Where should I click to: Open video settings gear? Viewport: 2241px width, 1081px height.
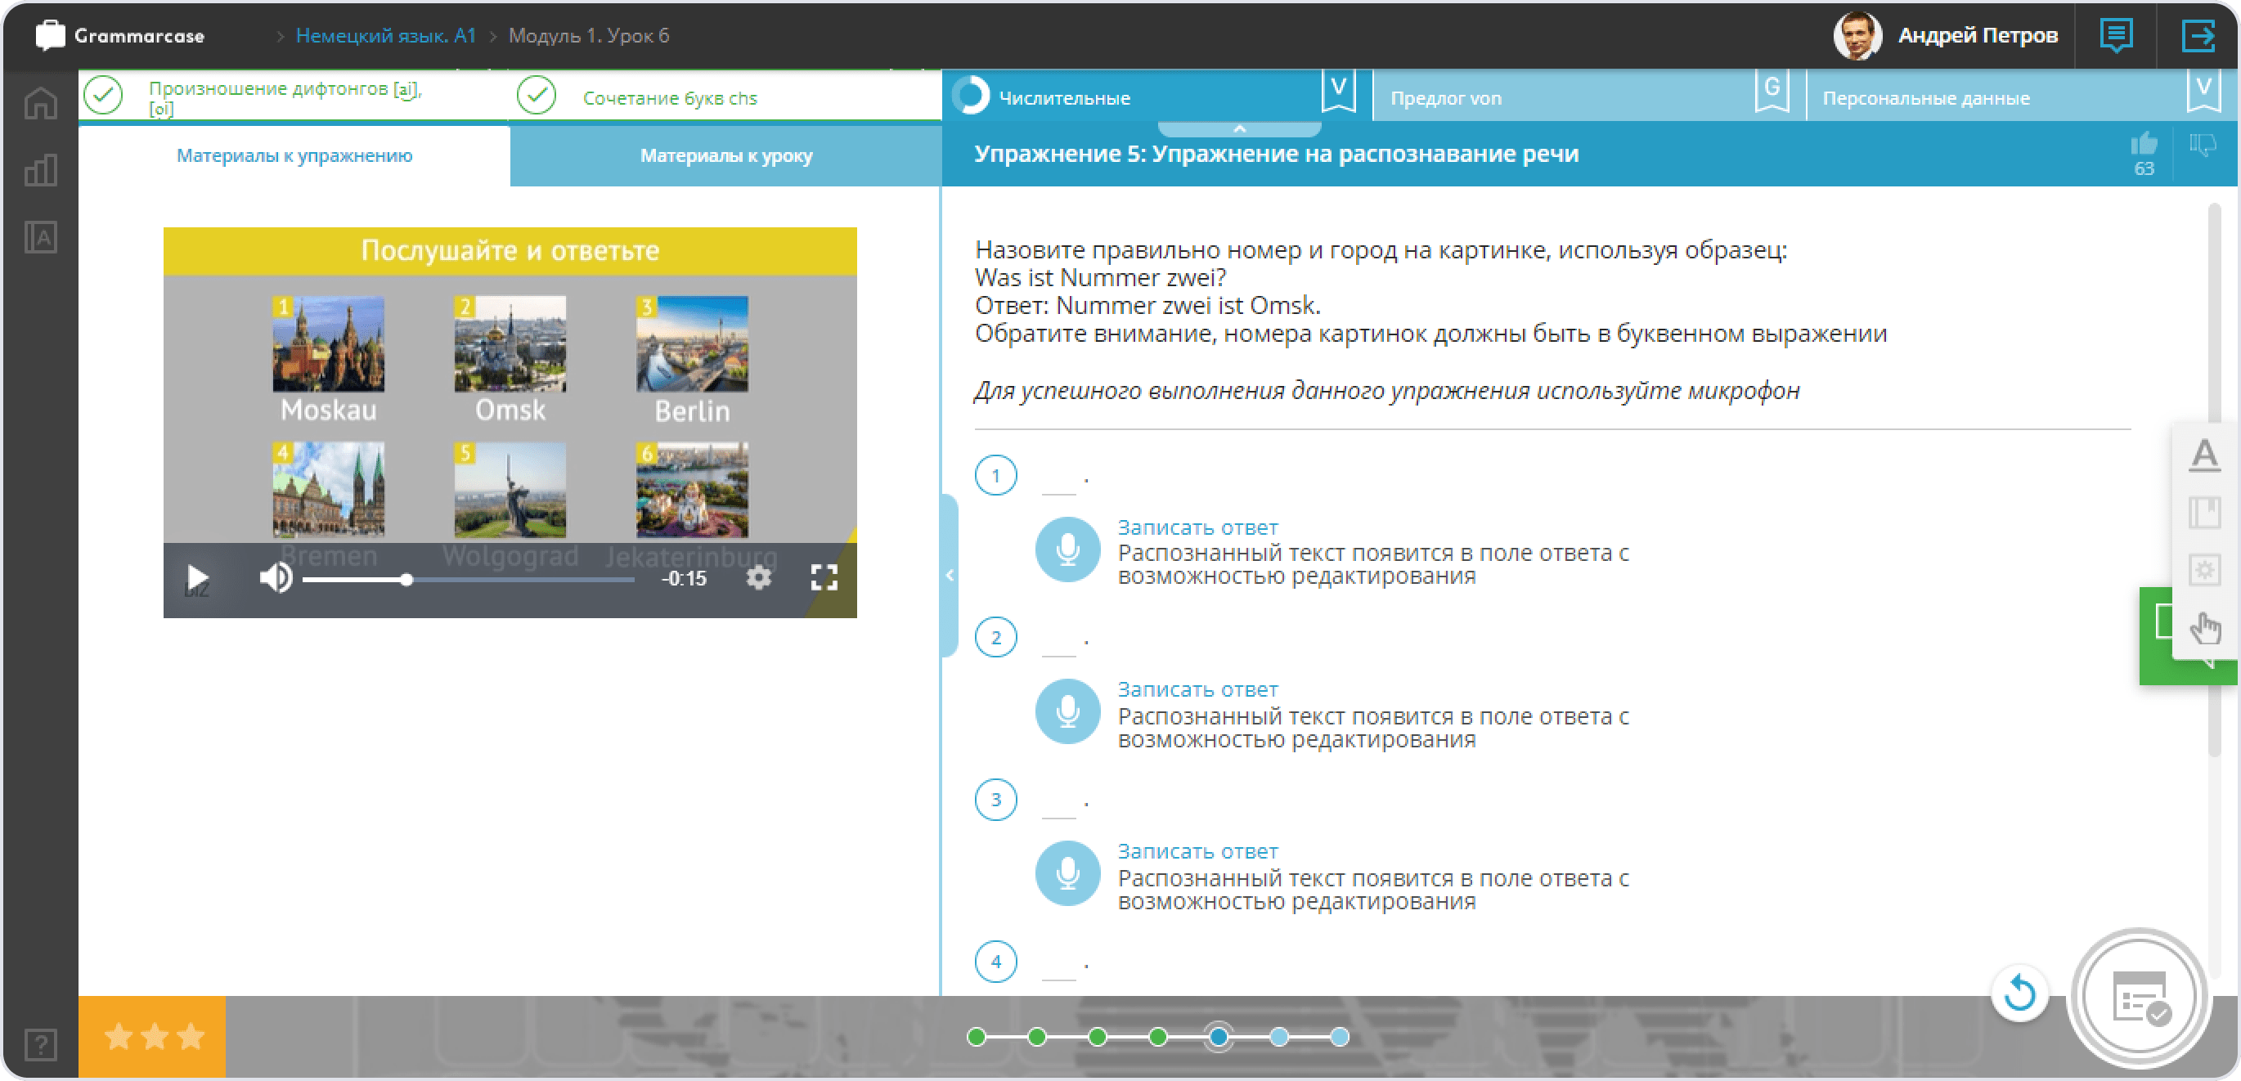click(759, 577)
